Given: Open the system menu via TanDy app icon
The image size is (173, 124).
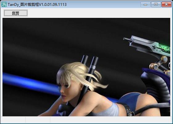Looking at the screenshot, I should (x=4, y=4).
